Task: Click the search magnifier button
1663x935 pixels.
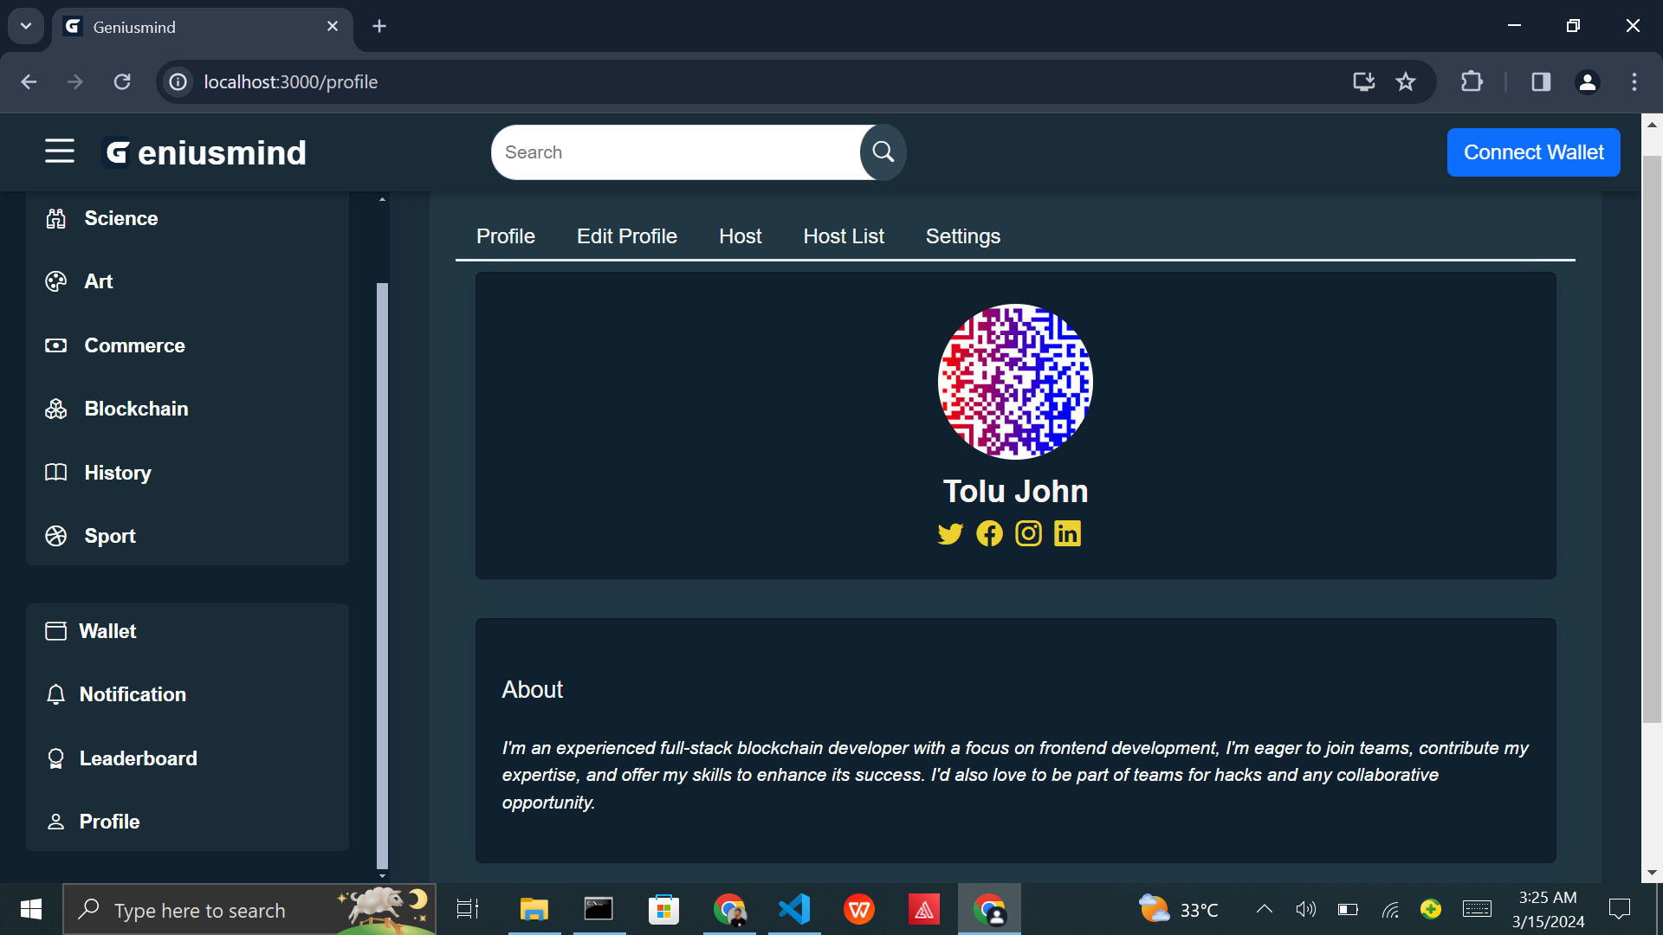Action: [883, 152]
